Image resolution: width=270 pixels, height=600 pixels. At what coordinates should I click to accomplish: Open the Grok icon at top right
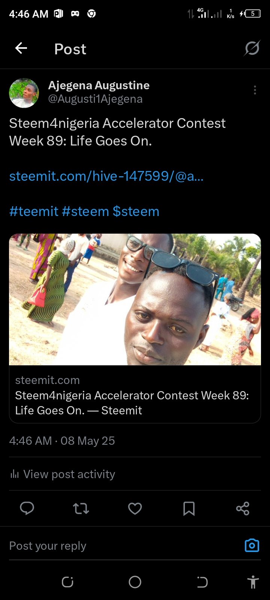[x=252, y=48]
